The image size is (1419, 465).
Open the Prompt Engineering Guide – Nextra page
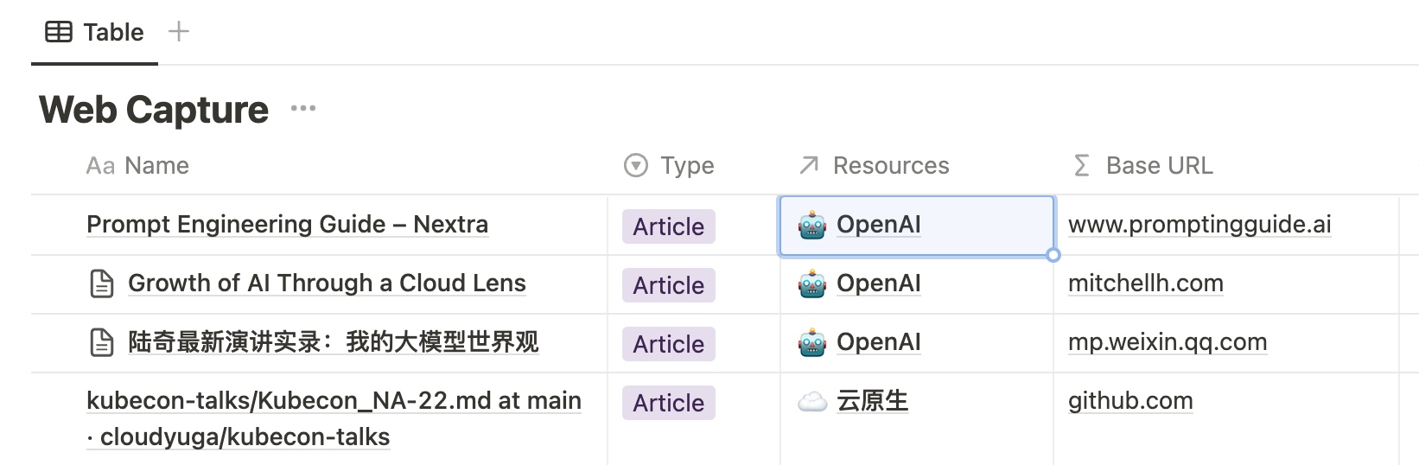(x=287, y=225)
